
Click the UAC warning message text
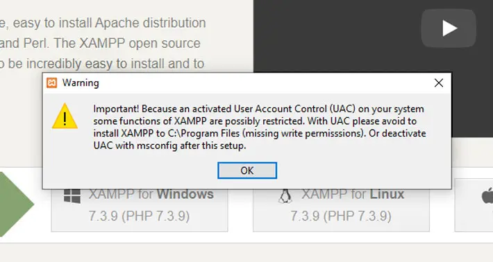pos(260,127)
